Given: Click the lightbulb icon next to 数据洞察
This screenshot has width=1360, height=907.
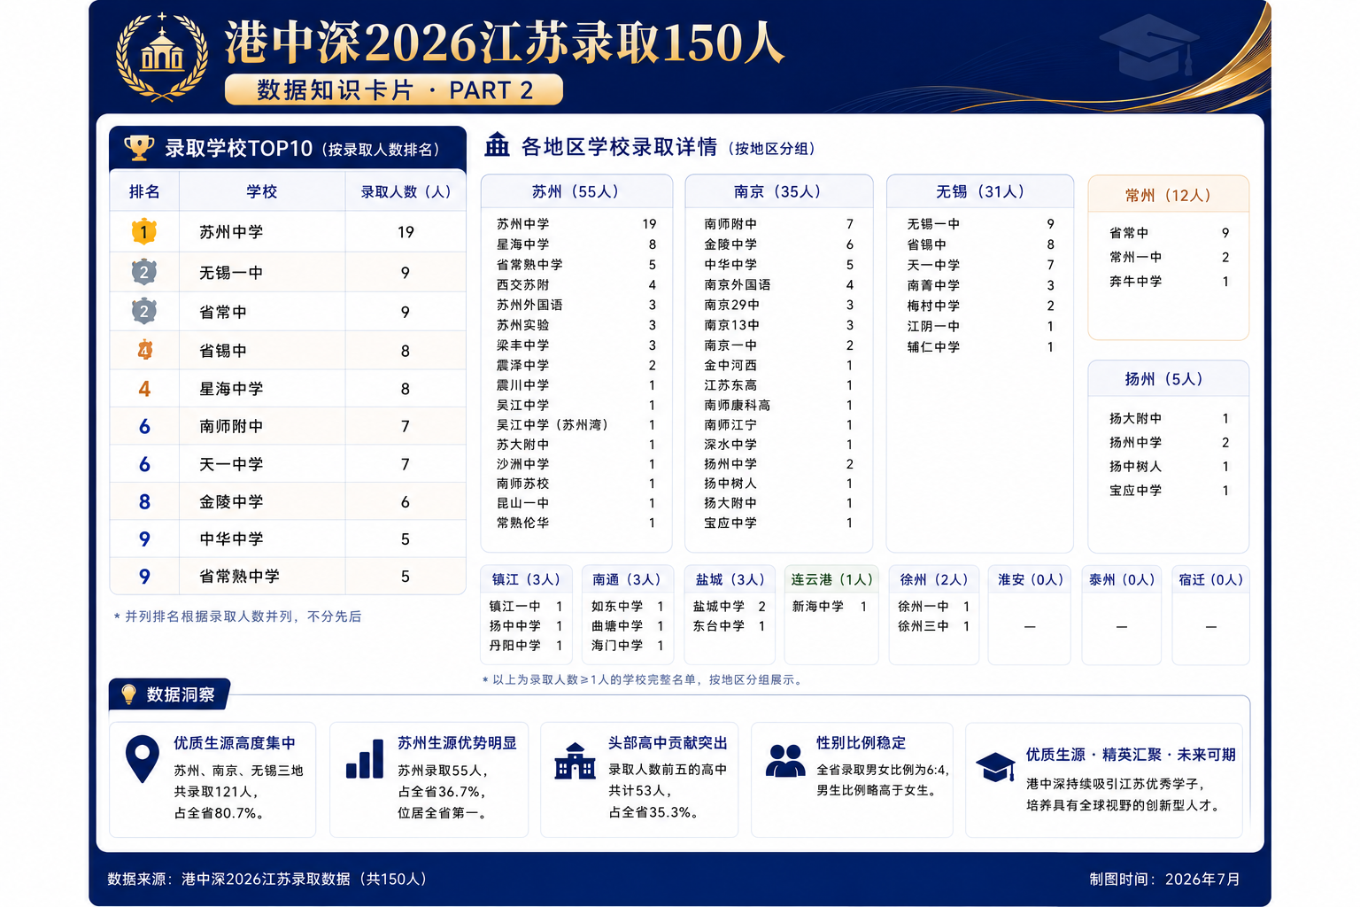Looking at the screenshot, I should [x=128, y=694].
